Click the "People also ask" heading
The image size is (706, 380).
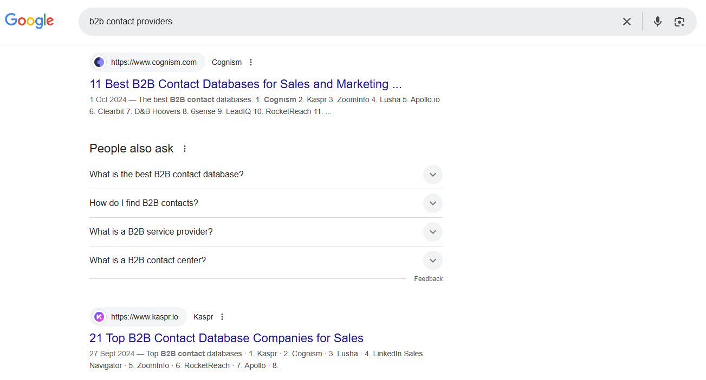[132, 149]
